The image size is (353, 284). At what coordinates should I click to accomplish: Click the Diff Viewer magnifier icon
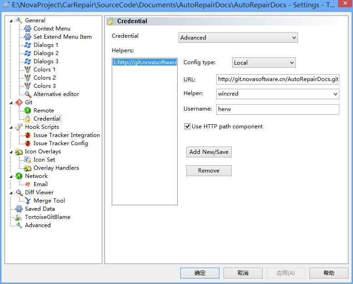pos(19,193)
